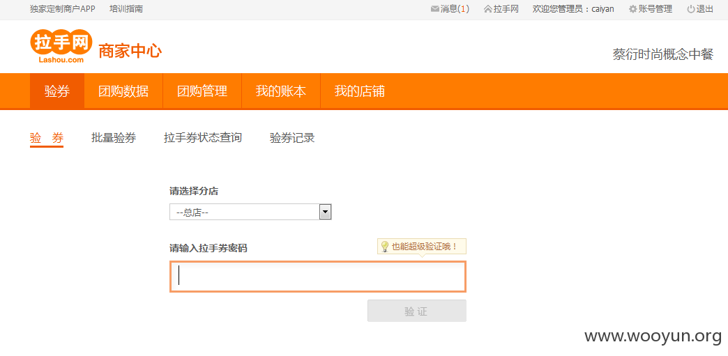
Task: Switch to 验券记录 sub-tab
Action: click(x=292, y=138)
